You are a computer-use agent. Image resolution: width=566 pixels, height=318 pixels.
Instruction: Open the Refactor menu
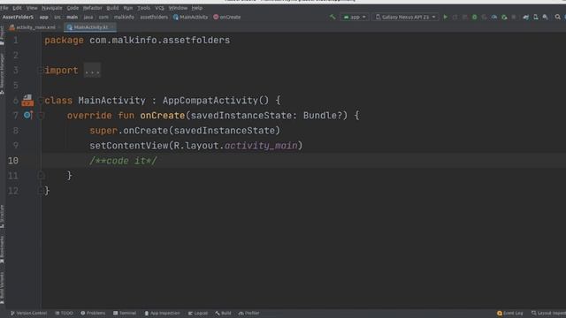click(92, 8)
